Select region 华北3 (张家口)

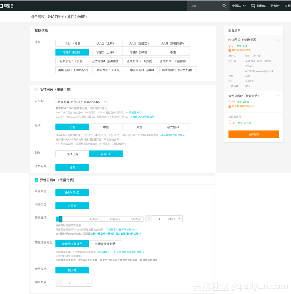[x=139, y=43]
